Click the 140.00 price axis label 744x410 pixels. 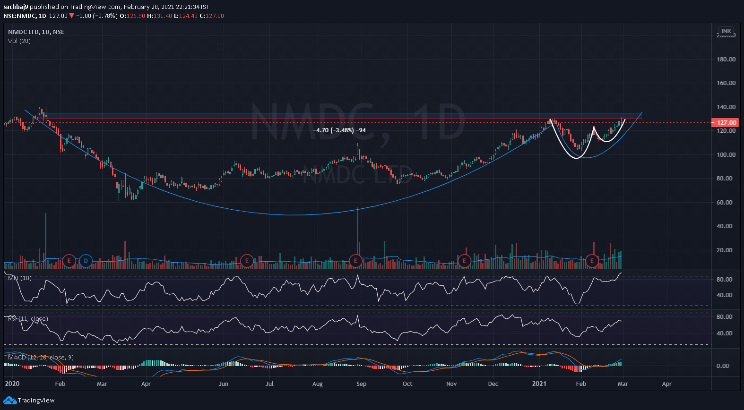point(726,107)
